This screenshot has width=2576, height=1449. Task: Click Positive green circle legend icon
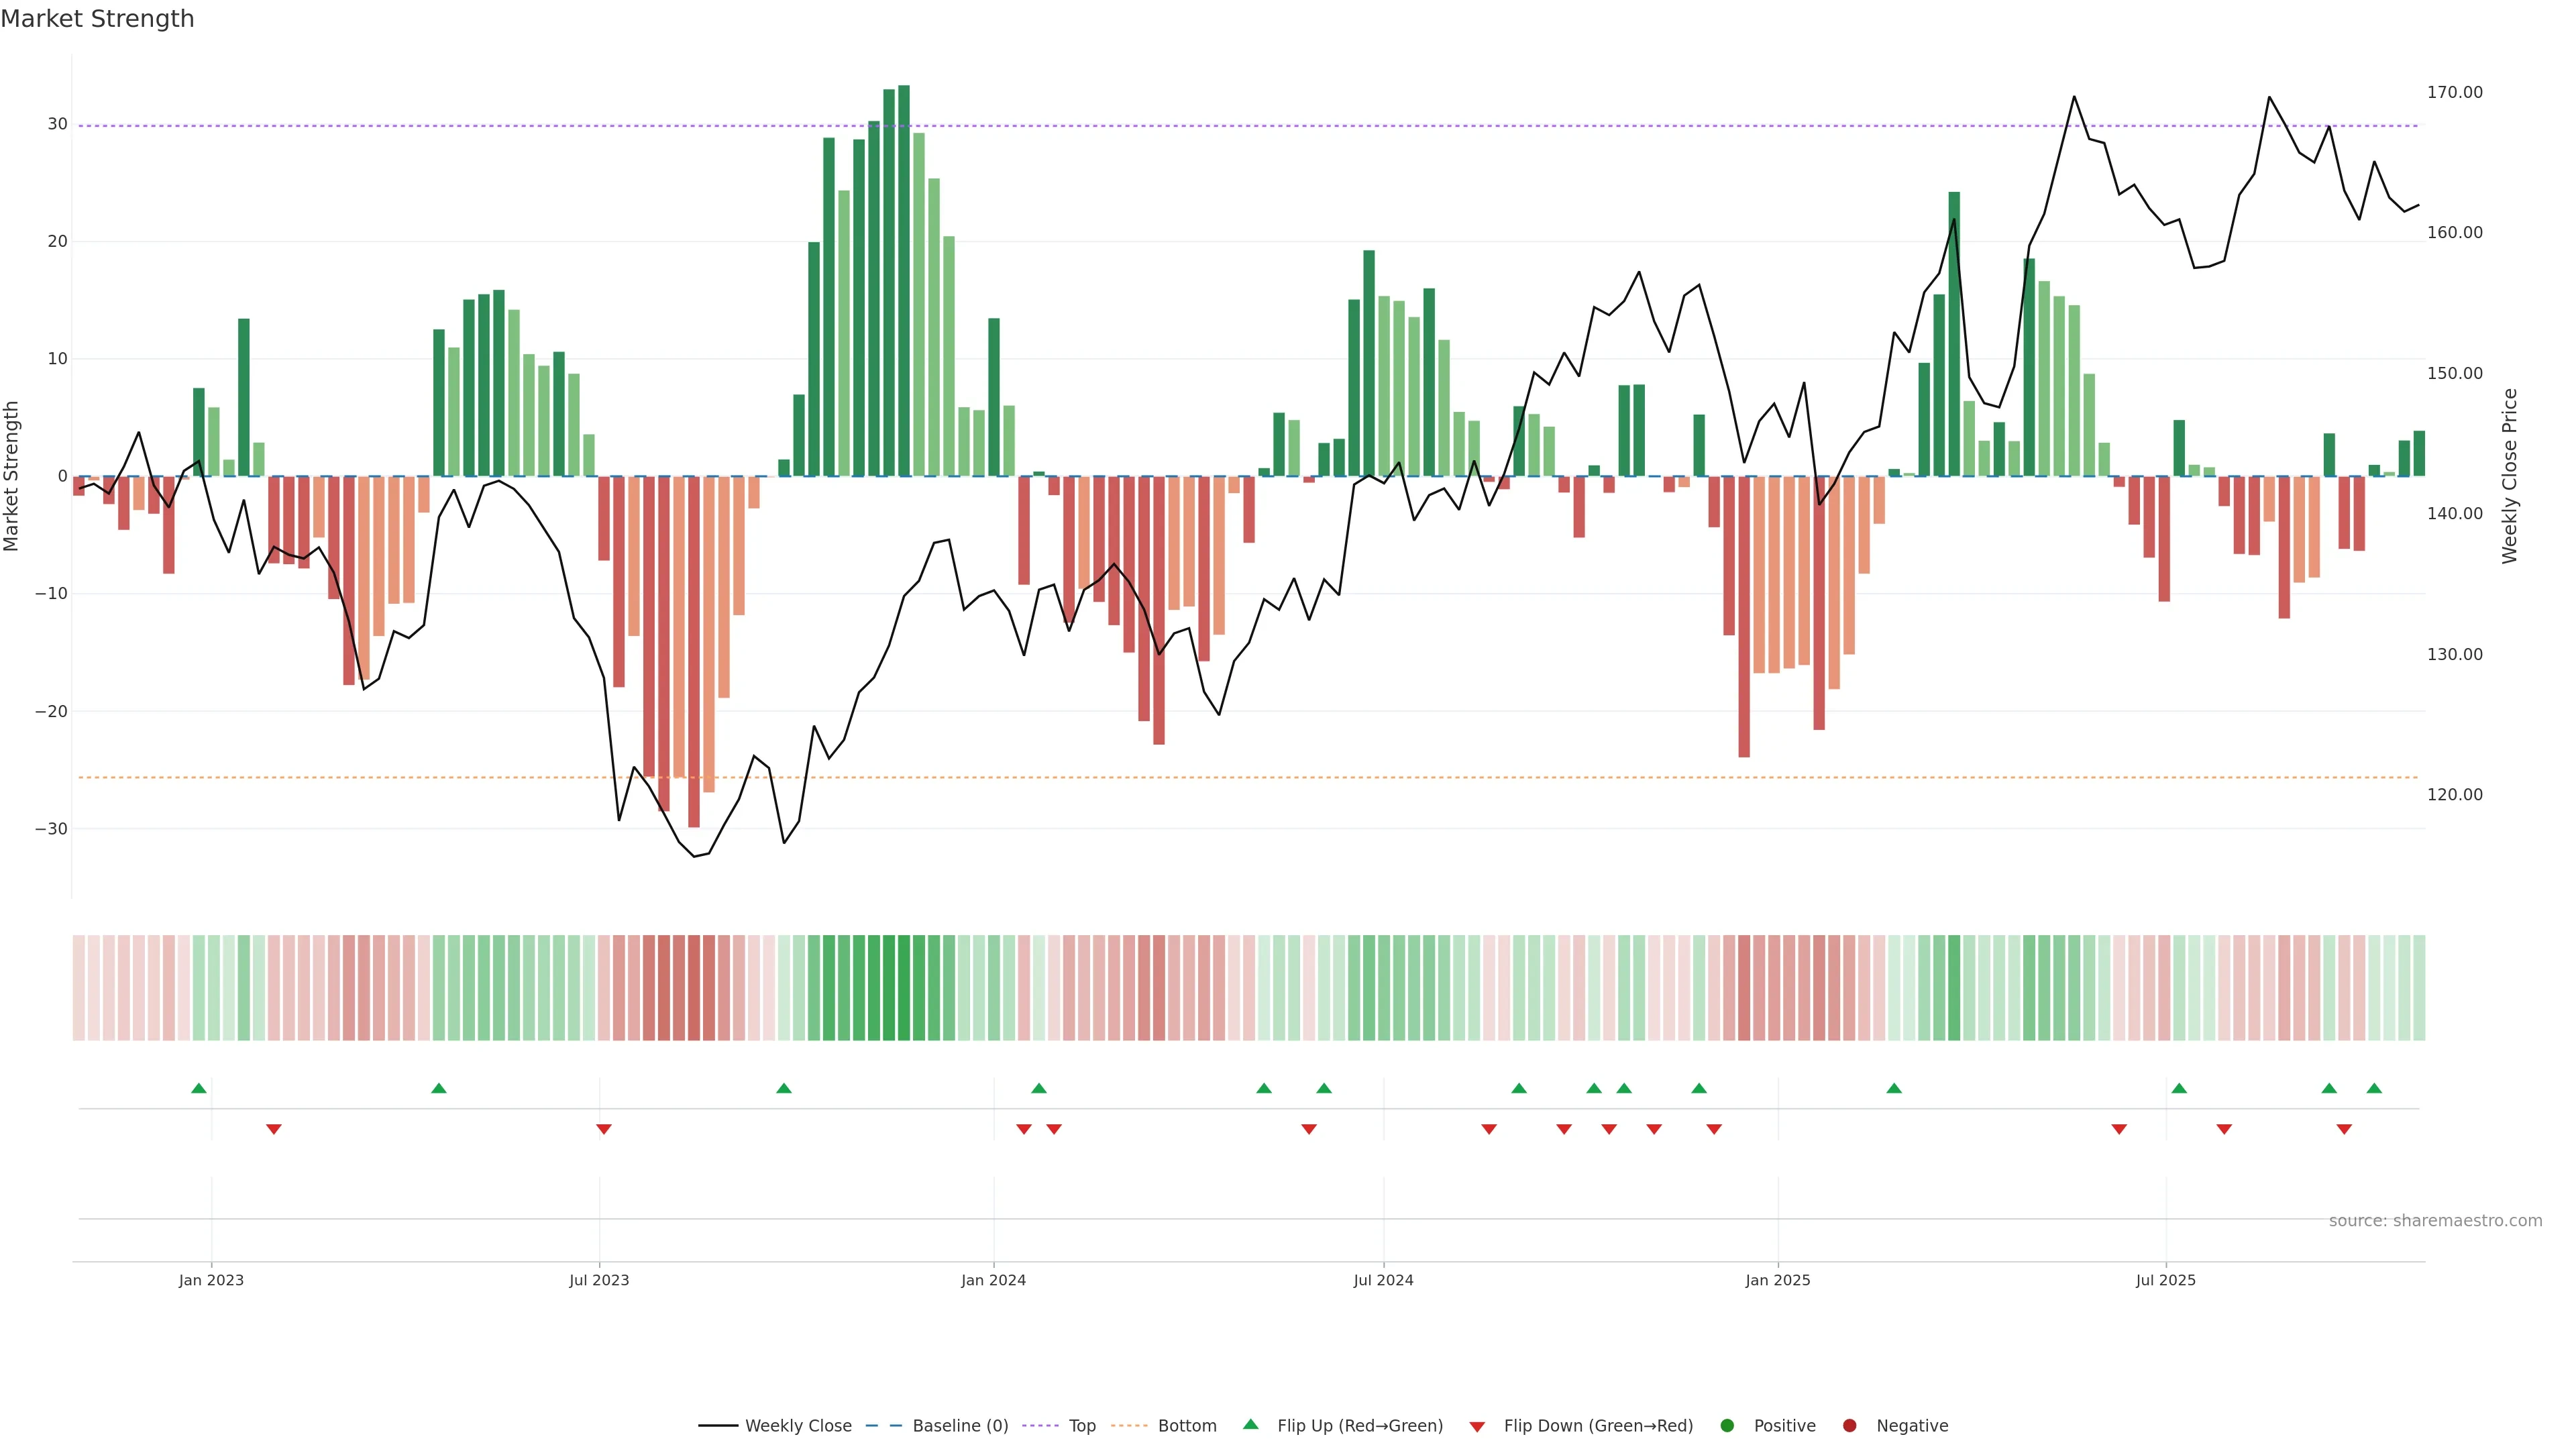point(1727,1426)
